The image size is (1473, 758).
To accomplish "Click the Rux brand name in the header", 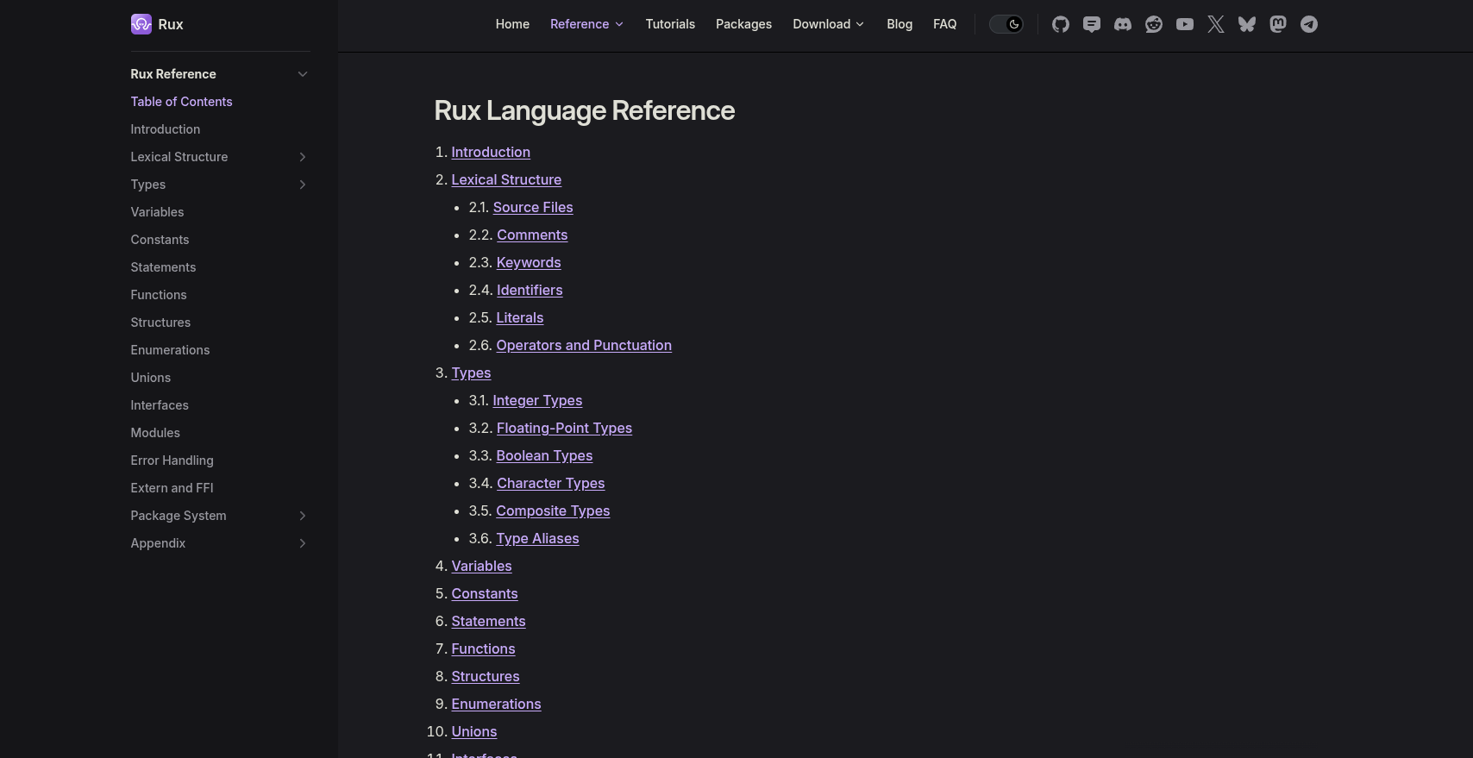I will (171, 24).
